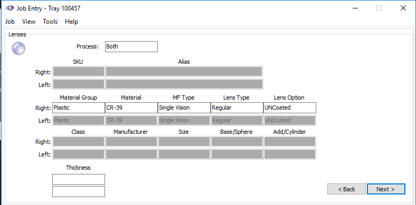This screenshot has width=416, height=205.
Task: Click the Process: label
Action: [x=87, y=46]
